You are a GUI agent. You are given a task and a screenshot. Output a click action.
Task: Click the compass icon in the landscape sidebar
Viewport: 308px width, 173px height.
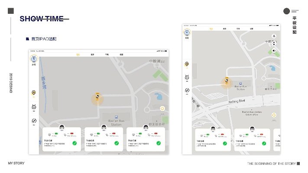[x=34, y=121]
